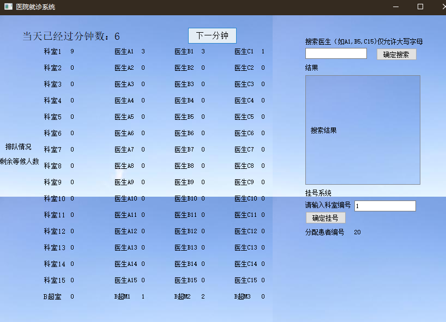Viewport: 446px width, 322px height.
Task: Select the 医生C8 label
Action: pyautogui.click(x=244, y=166)
